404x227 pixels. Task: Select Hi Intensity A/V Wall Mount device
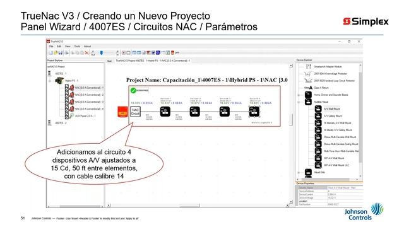pyautogui.click(x=337, y=123)
